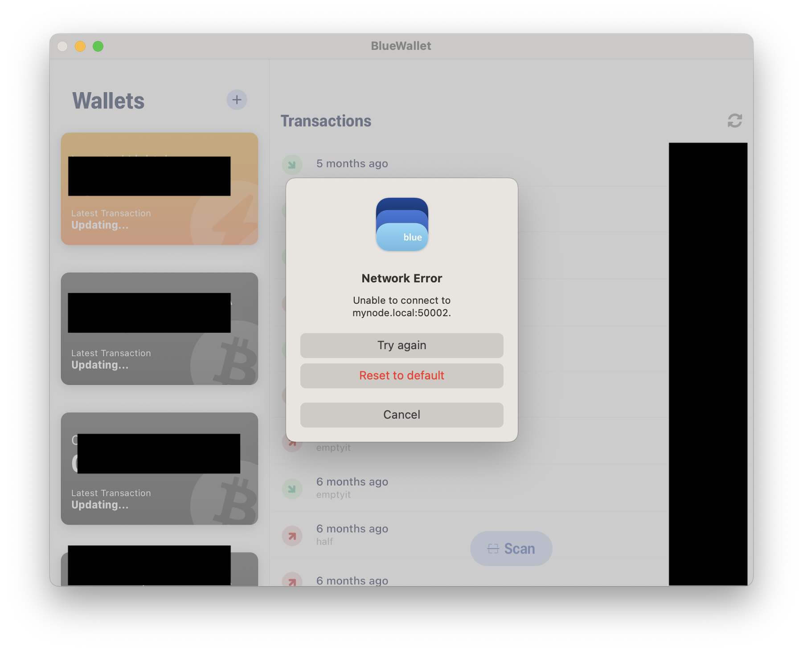Click the green incoming arrow on the 5 months ago transaction
Image resolution: width=803 pixels, height=652 pixels.
pos(292,164)
